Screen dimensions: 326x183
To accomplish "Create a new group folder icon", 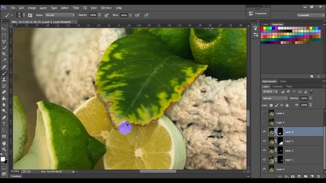I will 306,176.
